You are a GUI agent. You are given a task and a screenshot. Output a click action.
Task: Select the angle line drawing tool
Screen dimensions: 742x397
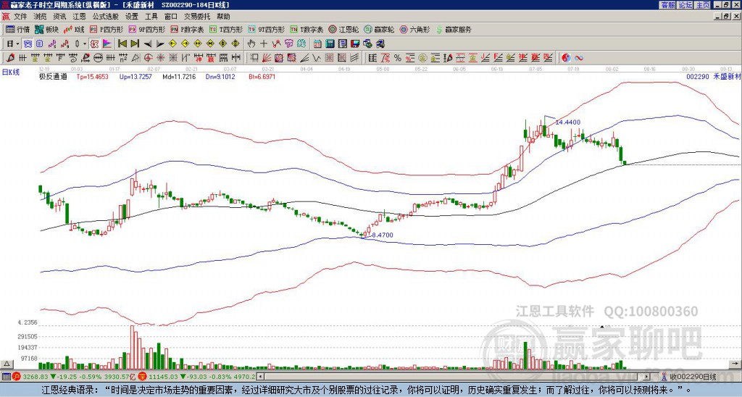tap(304, 58)
